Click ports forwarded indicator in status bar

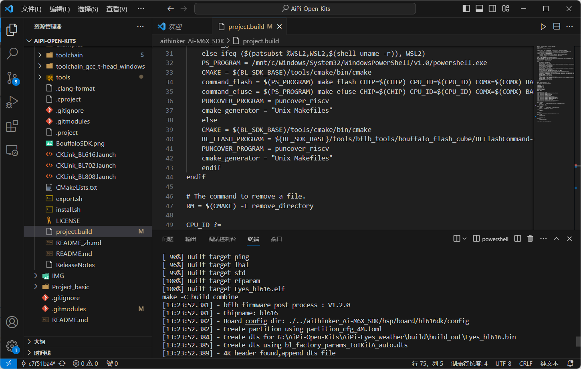point(112,363)
